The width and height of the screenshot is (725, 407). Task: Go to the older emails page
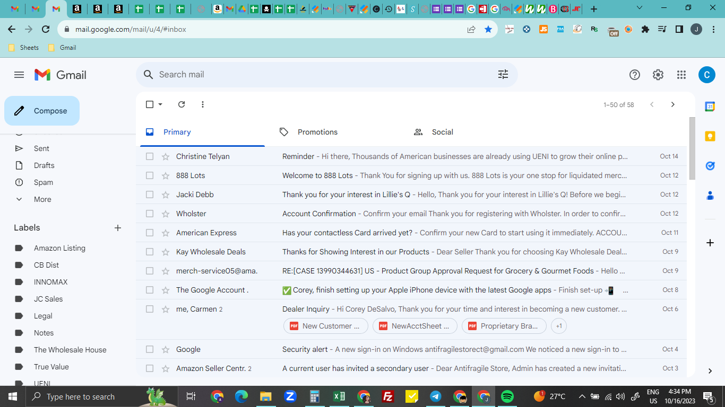(x=673, y=104)
